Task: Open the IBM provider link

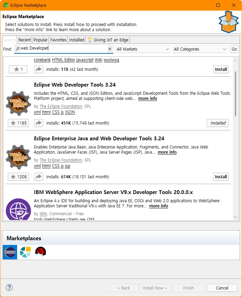Action: click(43, 214)
